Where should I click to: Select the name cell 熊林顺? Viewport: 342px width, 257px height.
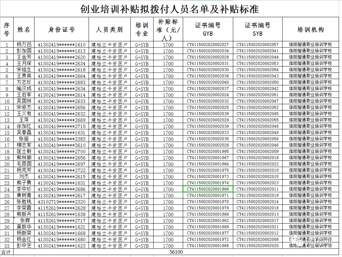pos(24,158)
